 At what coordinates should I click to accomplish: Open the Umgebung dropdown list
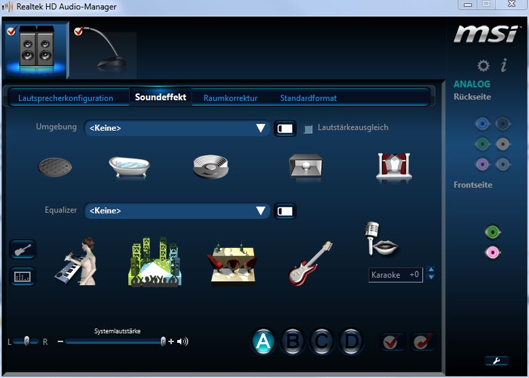click(x=177, y=128)
